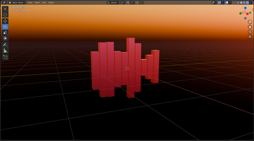Select the Measure tool
This screenshot has height=141, width=254.
(5, 51)
